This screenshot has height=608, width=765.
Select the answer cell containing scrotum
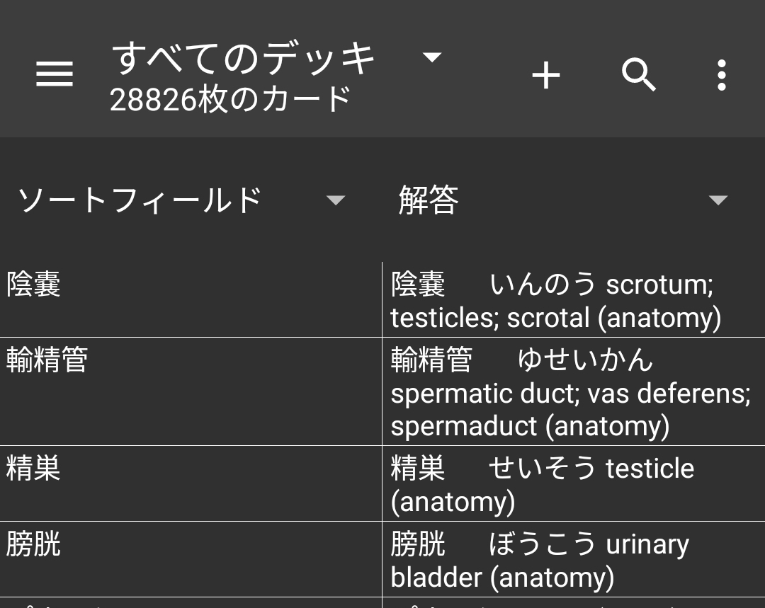(x=572, y=301)
